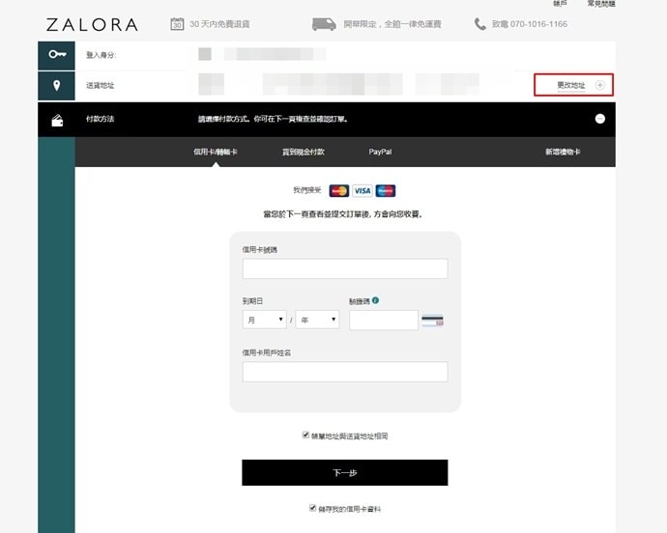667x533 pixels.
Task: Switch to the PayPal payment tab
Action: pos(380,153)
